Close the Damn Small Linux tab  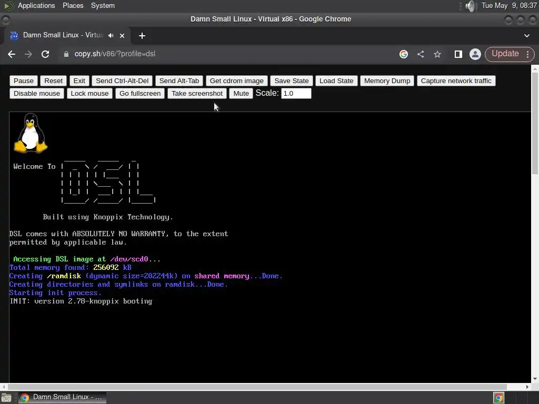click(x=122, y=35)
